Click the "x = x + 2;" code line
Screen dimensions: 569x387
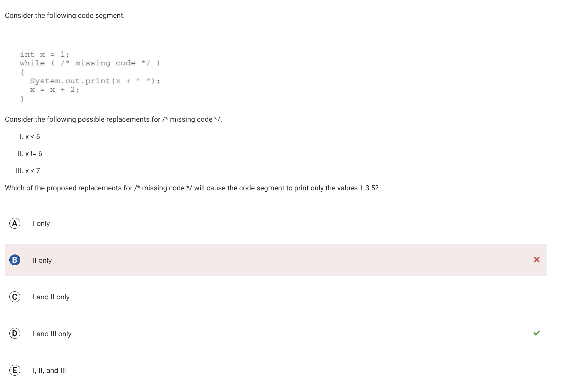(x=54, y=90)
